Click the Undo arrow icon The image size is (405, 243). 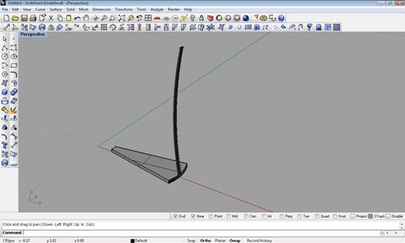tap(77, 18)
